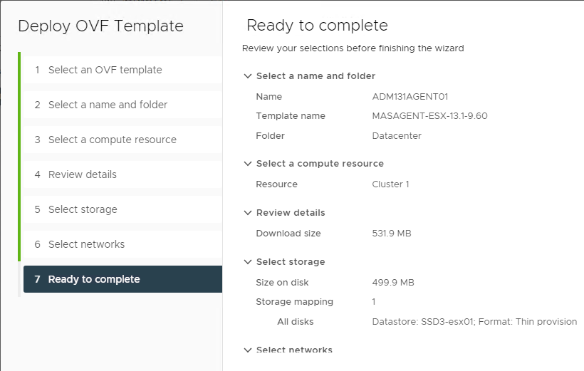
Task: Go to step 1 Select an OVF template
Action: click(x=123, y=70)
